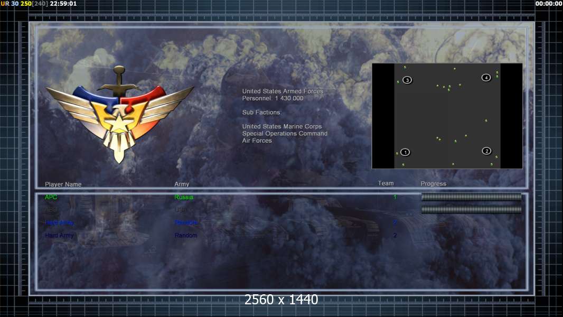Click the Russia army entry
This screenshot has height=317, width=563.
[183, 197]
